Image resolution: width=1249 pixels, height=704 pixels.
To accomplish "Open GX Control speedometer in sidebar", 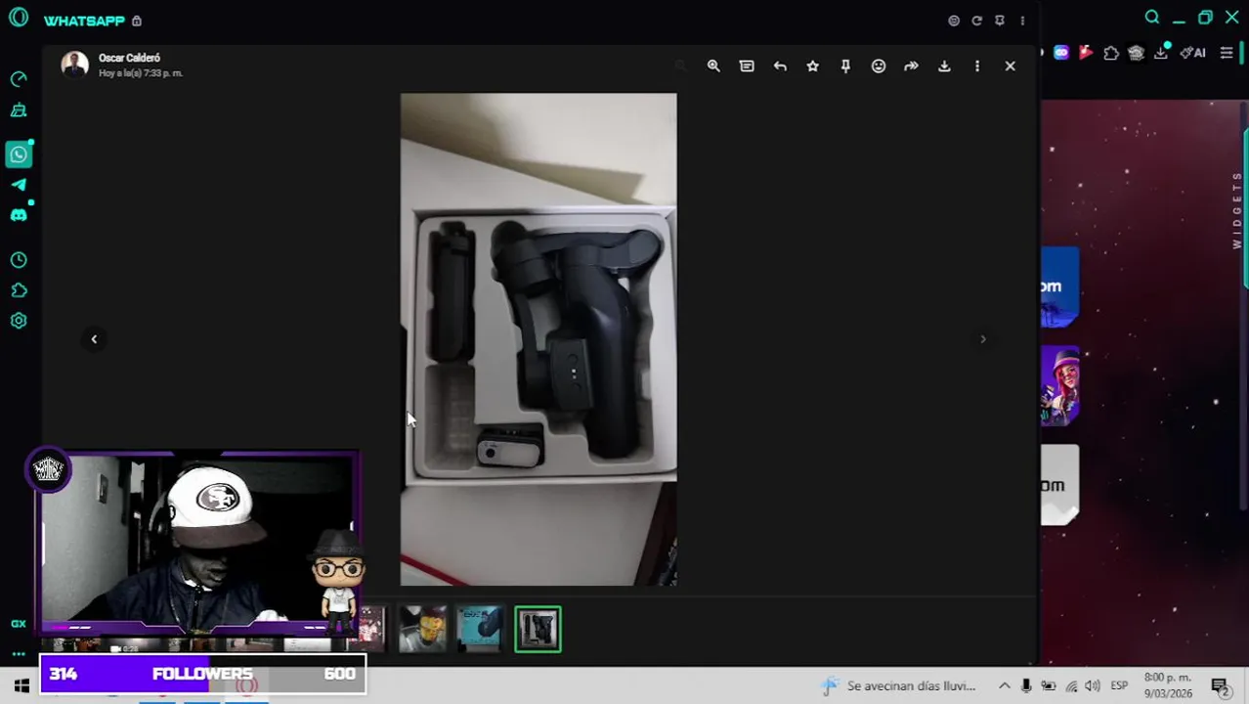I will [19, 78].
